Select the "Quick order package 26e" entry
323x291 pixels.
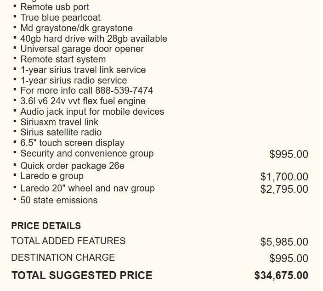72,166
